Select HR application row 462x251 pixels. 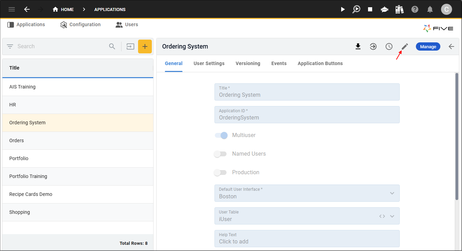(78, 105)
